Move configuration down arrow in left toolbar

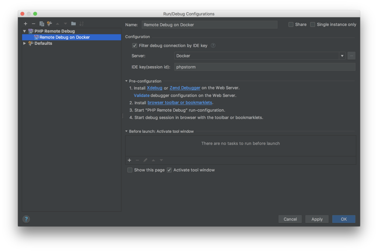pos(65,24)
